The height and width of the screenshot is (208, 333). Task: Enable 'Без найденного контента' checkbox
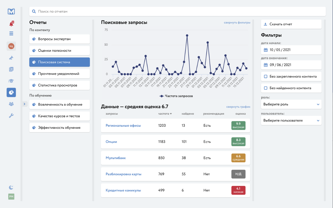[266, 88]
